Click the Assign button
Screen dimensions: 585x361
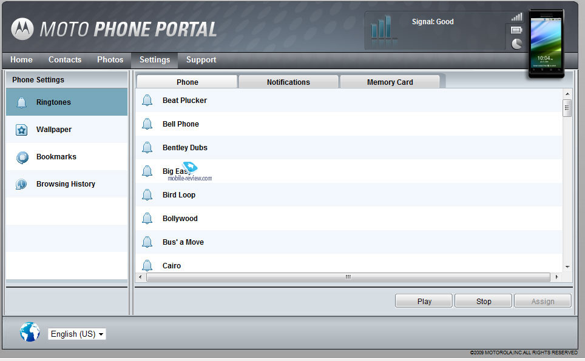(x=543, y=301)
